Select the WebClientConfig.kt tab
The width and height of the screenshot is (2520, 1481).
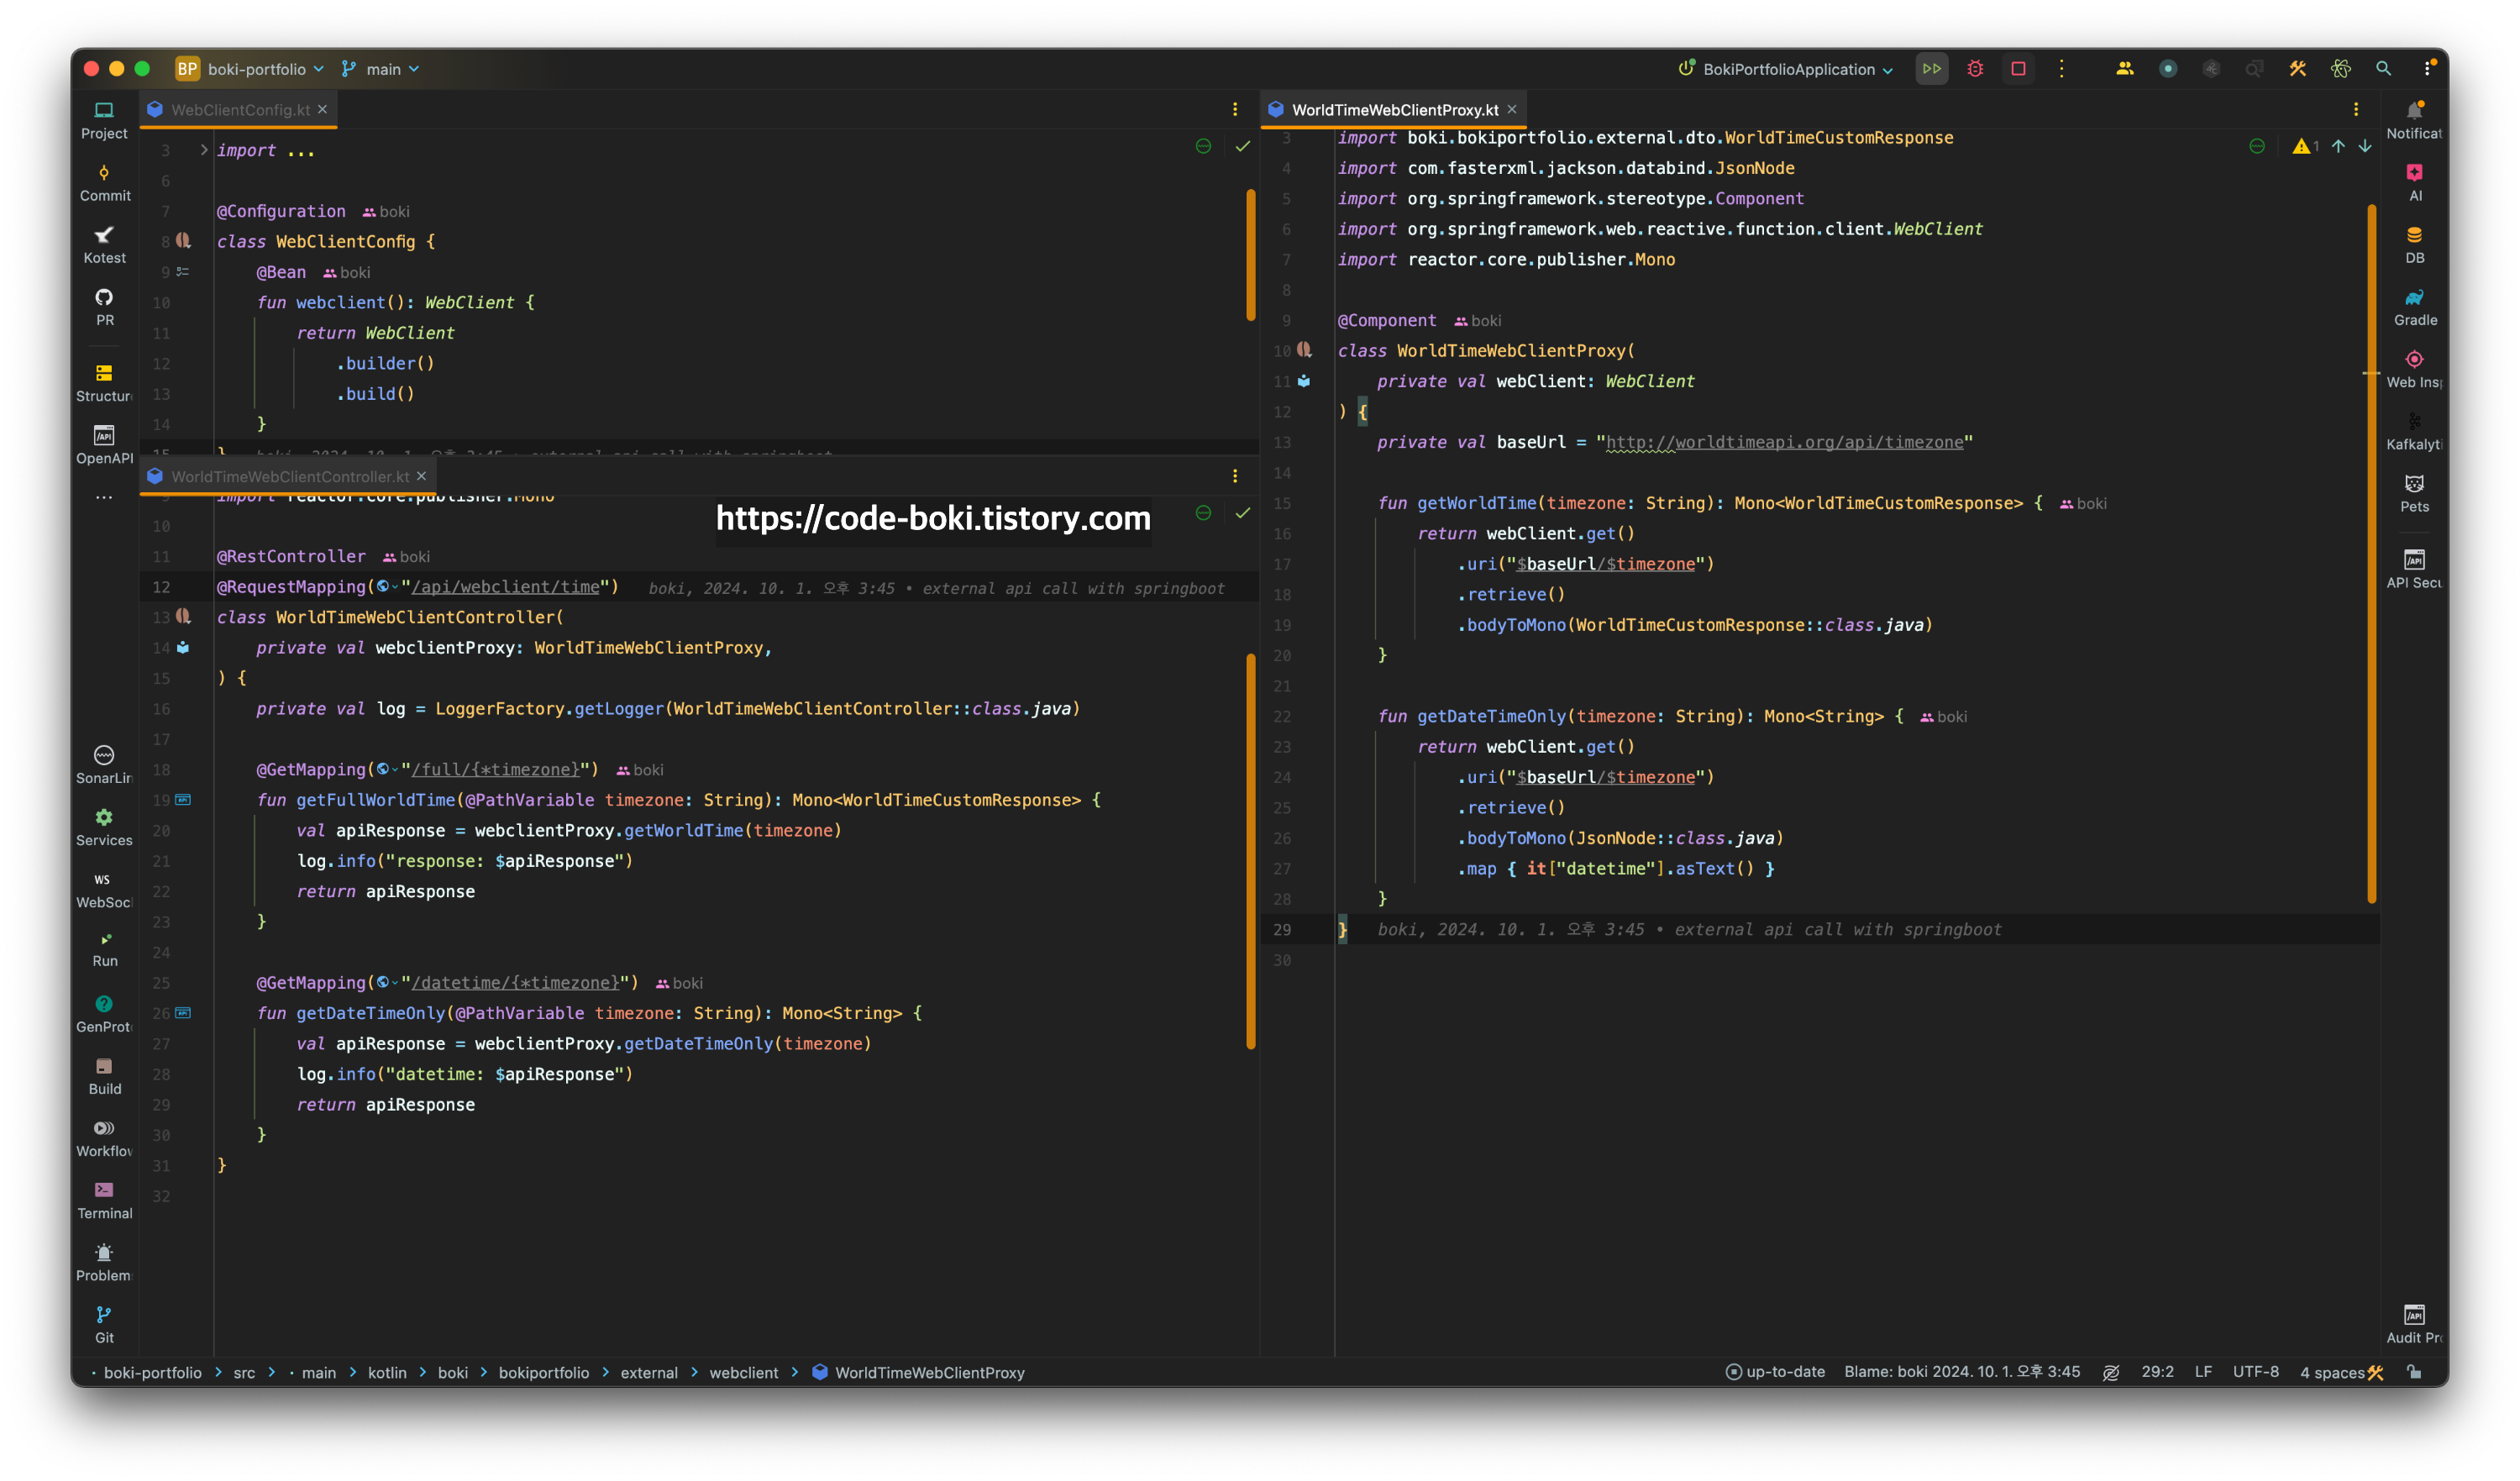click(x=239, y=110)
